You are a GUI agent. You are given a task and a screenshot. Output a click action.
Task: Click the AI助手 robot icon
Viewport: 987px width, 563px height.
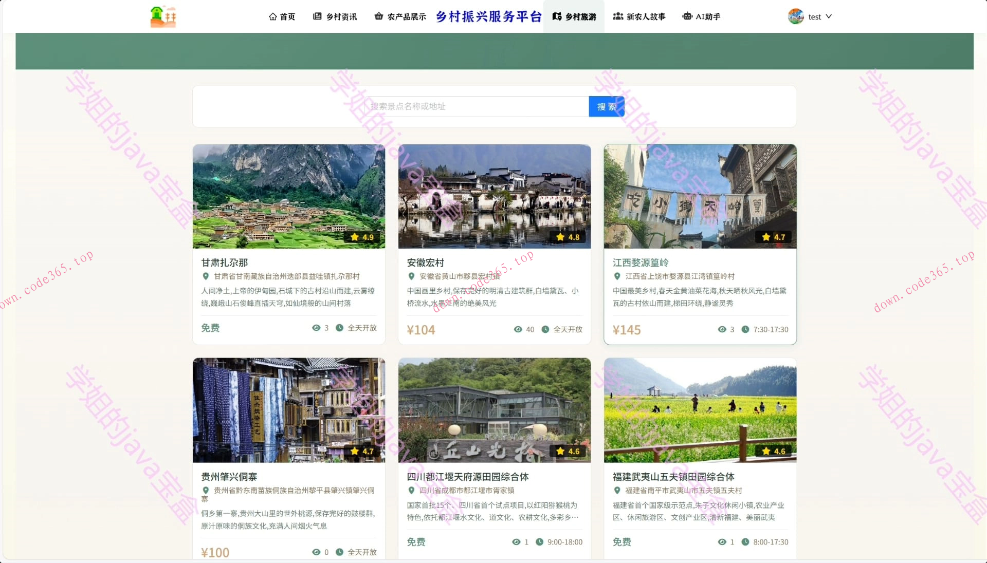coord(687,16)
